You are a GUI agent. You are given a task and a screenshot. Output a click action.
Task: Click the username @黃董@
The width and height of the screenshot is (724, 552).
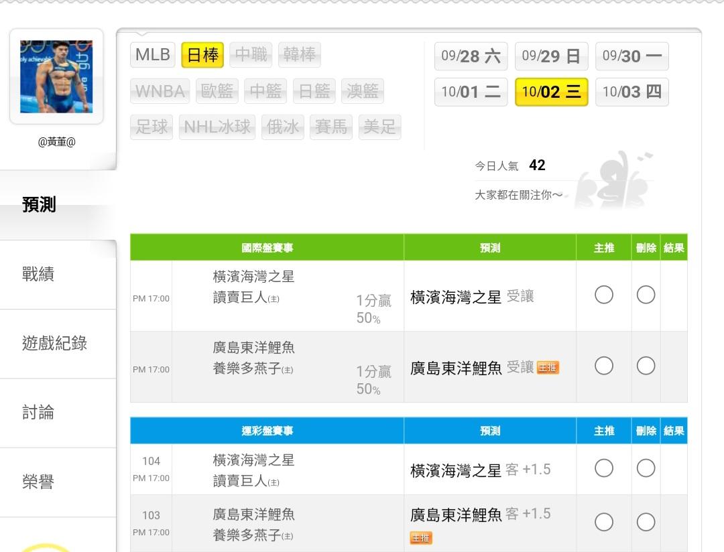56,142
